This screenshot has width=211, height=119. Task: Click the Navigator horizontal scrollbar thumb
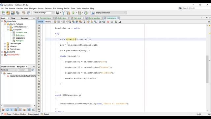coord(17,106)
